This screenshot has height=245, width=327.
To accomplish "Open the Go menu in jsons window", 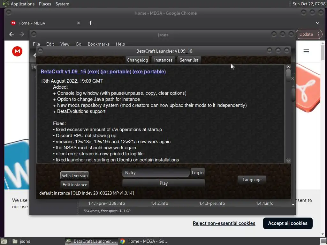I will click(x=79, y=44).
